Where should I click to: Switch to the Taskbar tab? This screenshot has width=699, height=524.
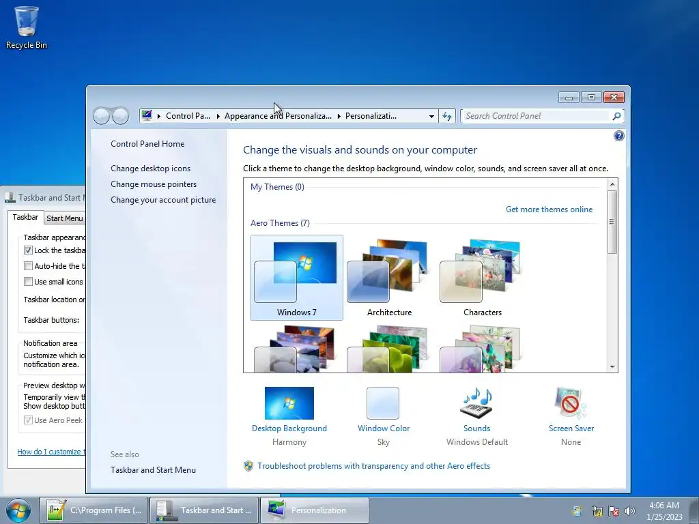point(25,217)
